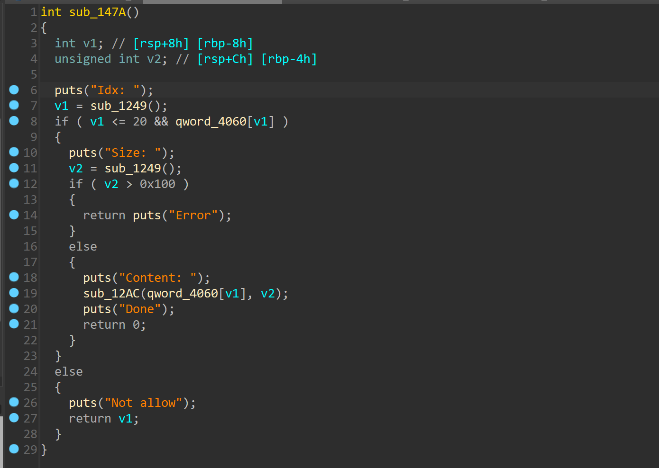Viewport: 659px width, 468px height.
Task: Select the number 20 in line 8 condition
Action: pyautogui.click(x=140, y=122)
